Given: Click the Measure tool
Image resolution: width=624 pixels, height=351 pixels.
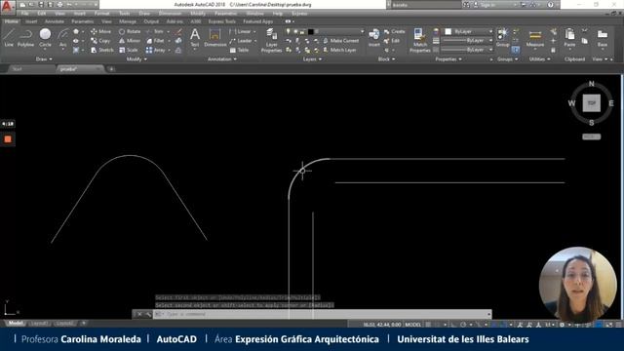Looking at the screenshot, I should [535, 39].
